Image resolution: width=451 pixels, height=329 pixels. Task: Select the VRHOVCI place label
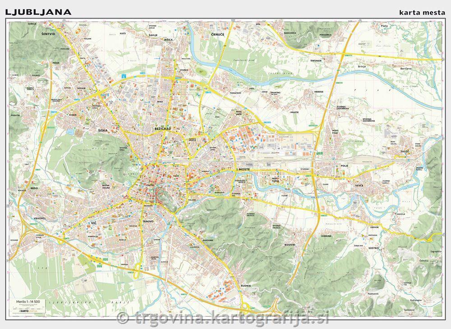click(40, 218)
